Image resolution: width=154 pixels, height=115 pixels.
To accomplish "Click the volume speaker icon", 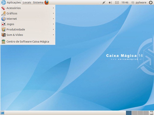I will click(110, 3).
